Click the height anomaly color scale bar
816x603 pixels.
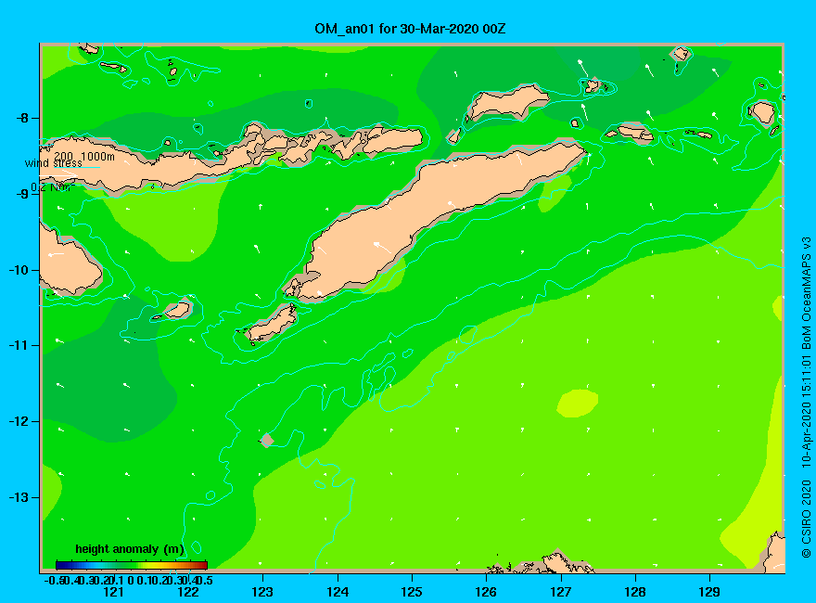pos(132,565)
